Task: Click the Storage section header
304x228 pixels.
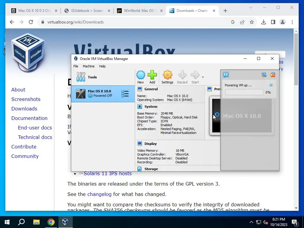Action: (151, 169)
